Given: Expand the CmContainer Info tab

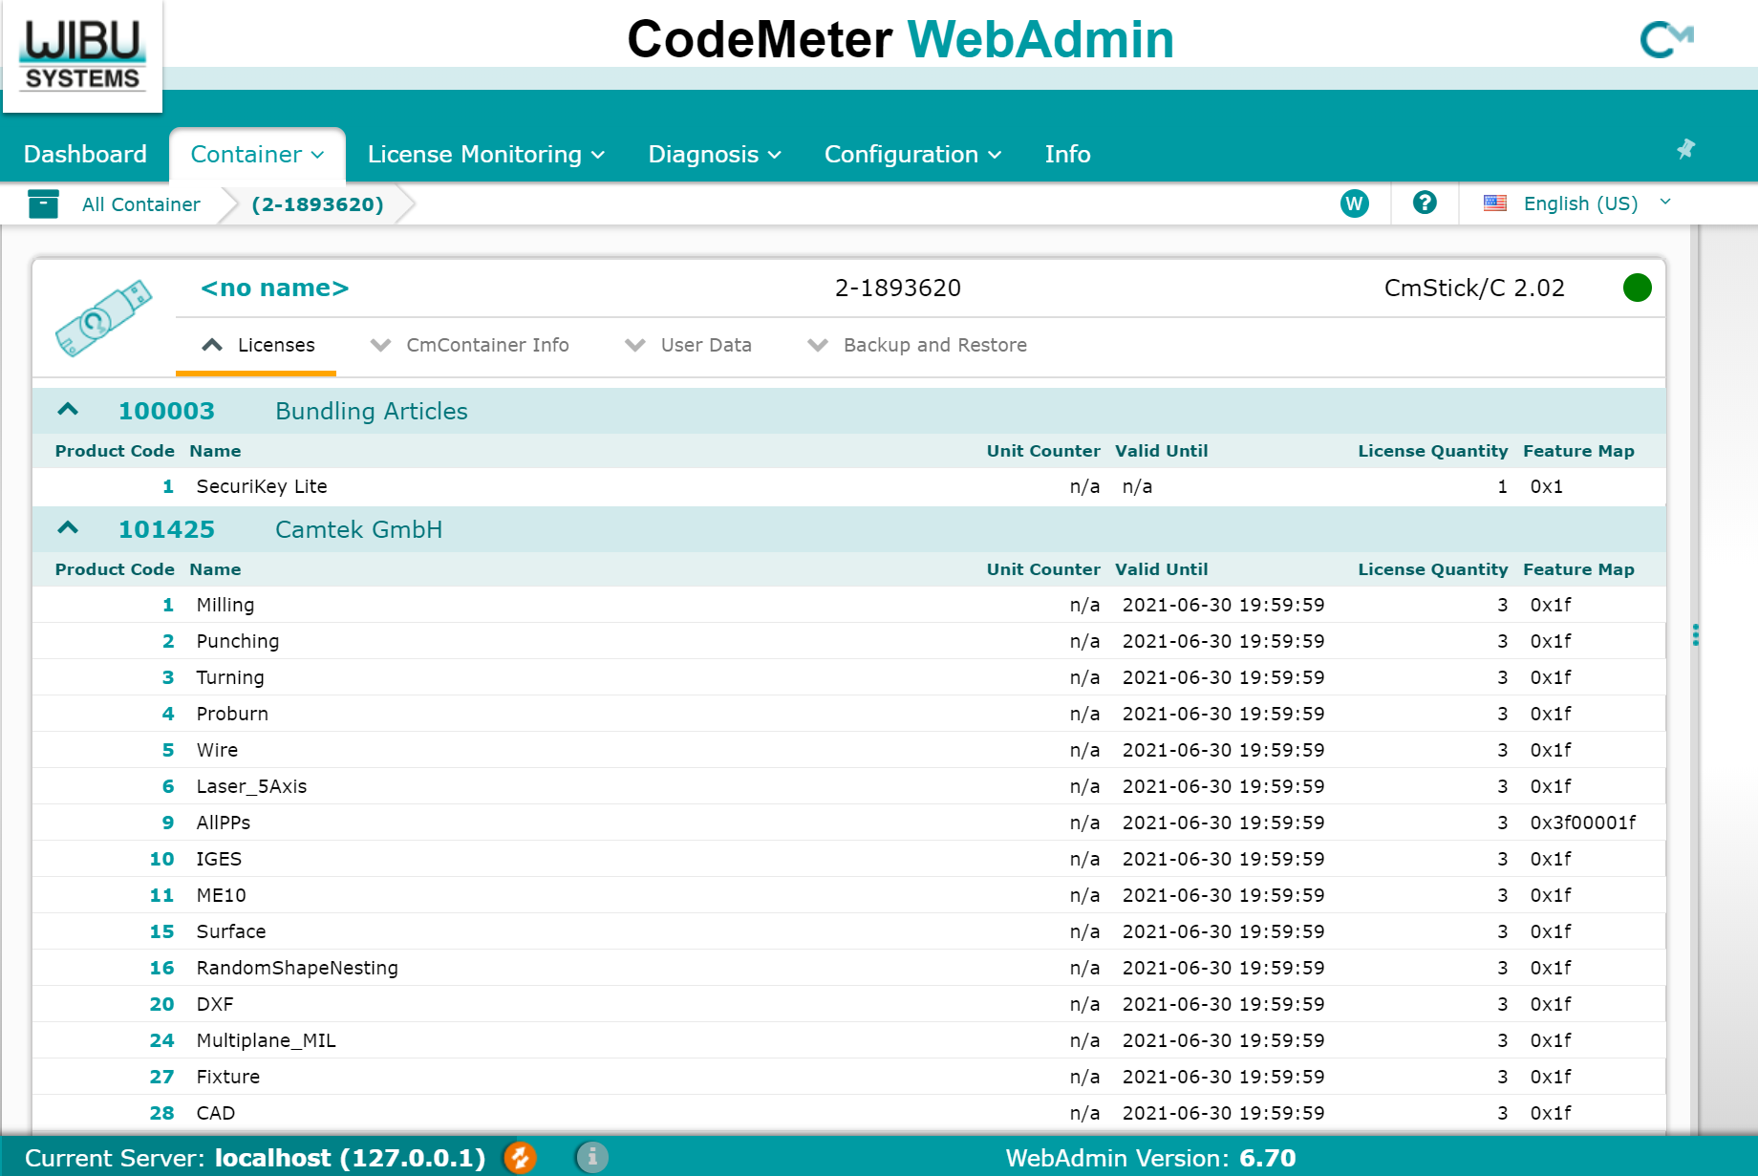Looking at the screenshot, I should coord(470,345).
